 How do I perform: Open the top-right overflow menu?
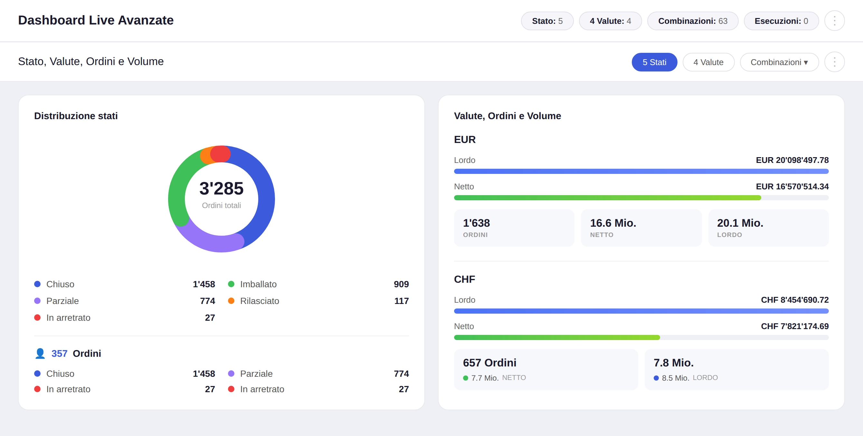click(835, 20)
